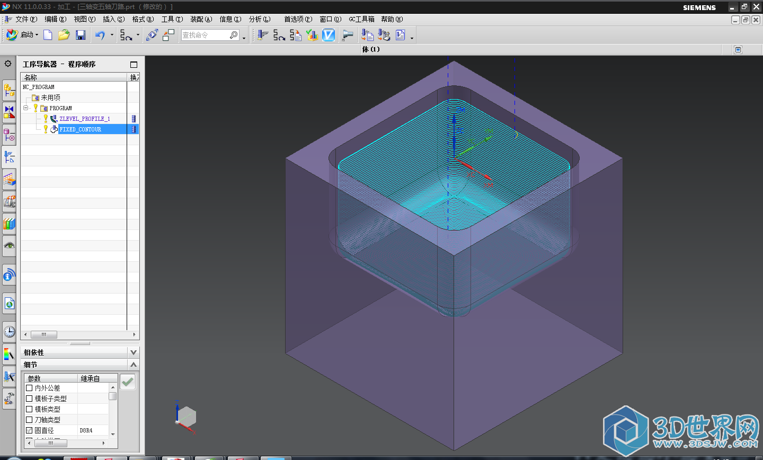Select the ZLEVEL_PROFILE_1 operation

(85, 119)
